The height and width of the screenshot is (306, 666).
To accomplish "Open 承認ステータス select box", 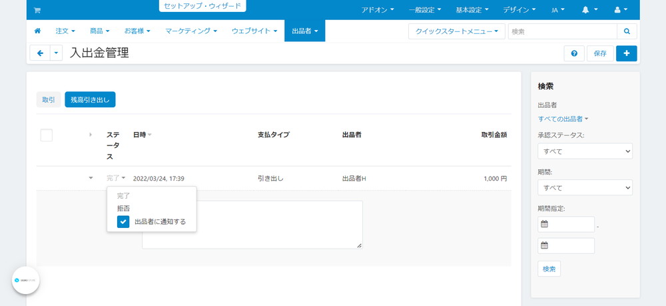I will pos(585,151).
